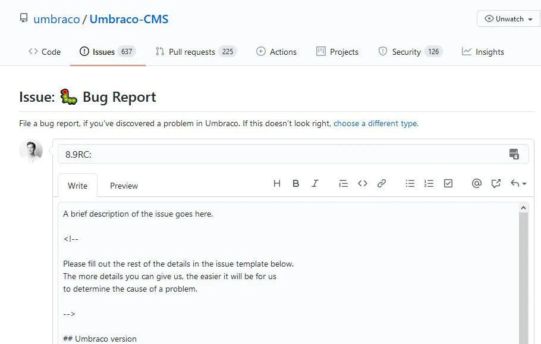Insert a hyperlink using the chain icon
The image size is (541, 344).
pyautogui.click(x=382, y=183)
